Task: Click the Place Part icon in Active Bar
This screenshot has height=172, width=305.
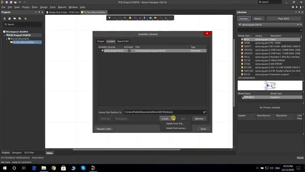Action: point(130,18)
